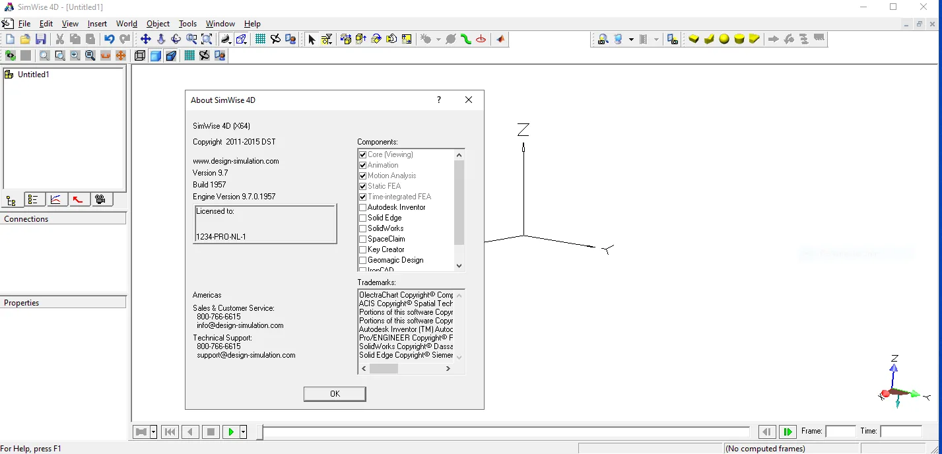Enable the SpaceClaim checkbox
This screenshot has width=942, height=454.
(362, 239)
